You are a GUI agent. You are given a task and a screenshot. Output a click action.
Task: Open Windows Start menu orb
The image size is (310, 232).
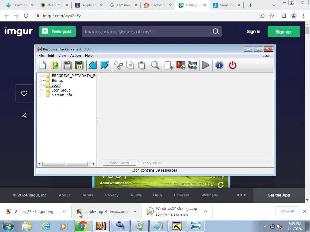tap(8, 226)
